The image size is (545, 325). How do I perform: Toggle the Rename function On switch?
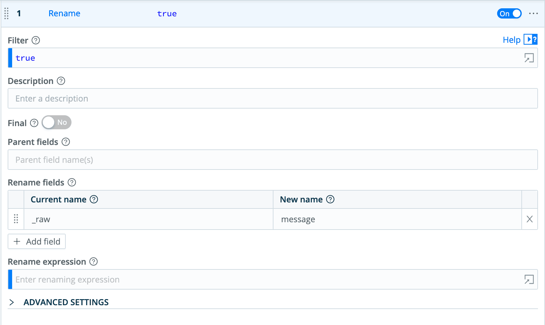(509, 14)
